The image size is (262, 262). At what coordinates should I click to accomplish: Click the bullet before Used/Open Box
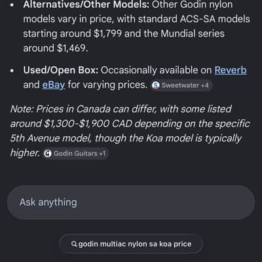point(12,71)
